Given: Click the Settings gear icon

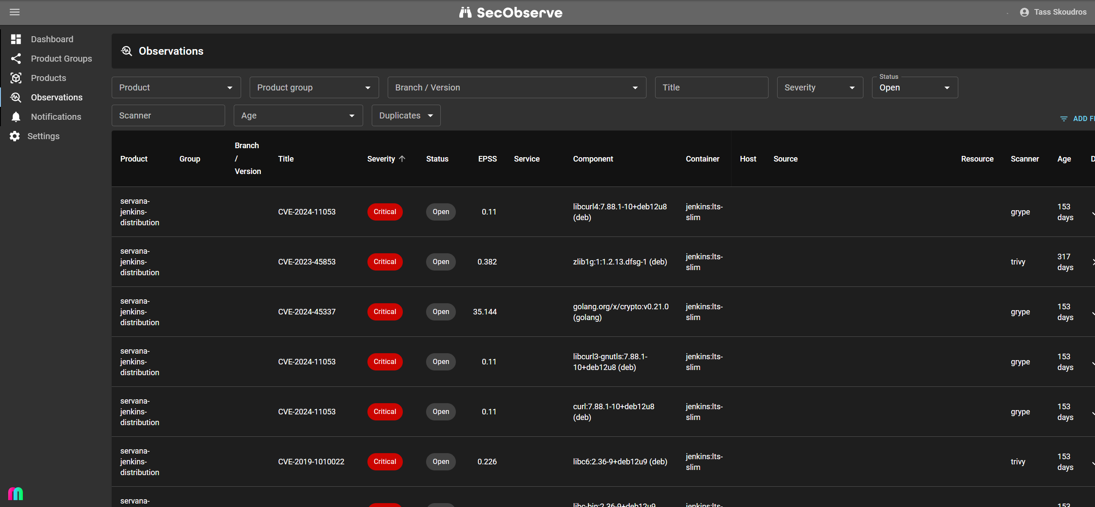Looking at the screenshot, I should 15,136.
